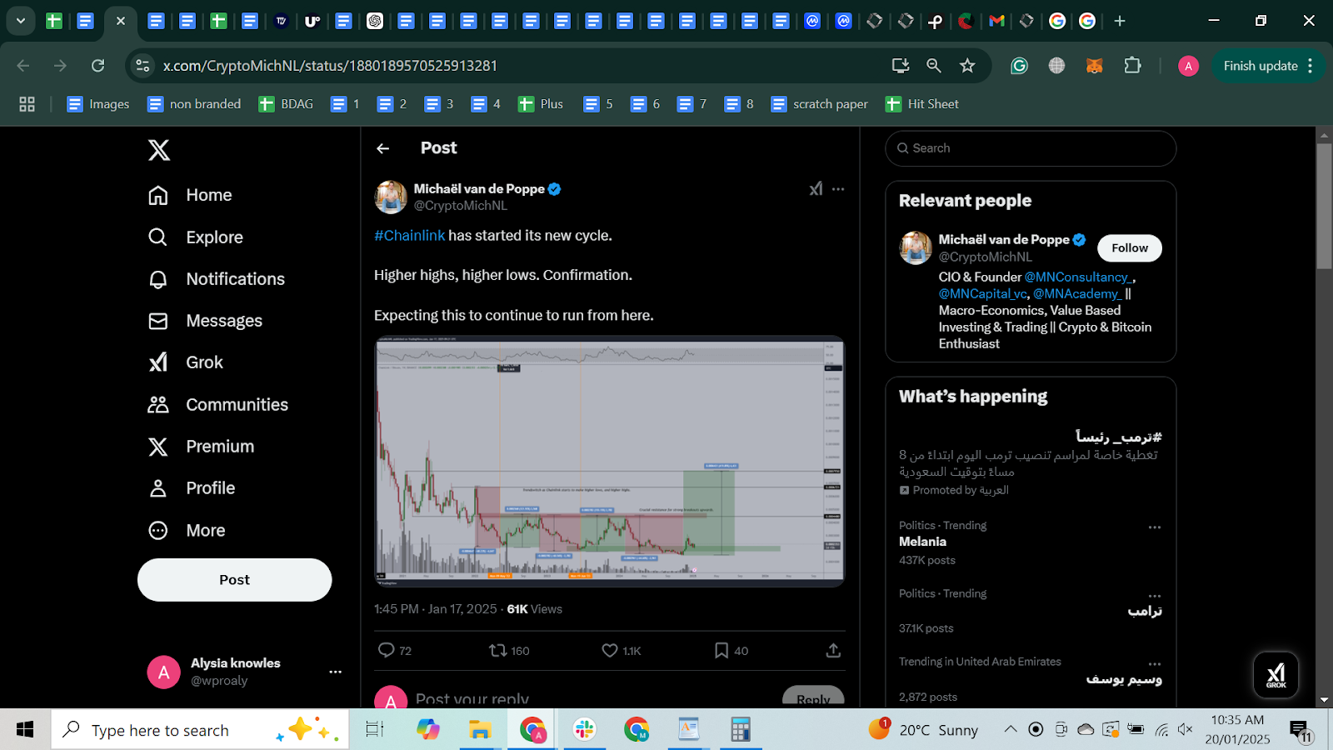Screen dimensions: 1333x750
Task: Open Slack from the taskbar
Action: 584,730
